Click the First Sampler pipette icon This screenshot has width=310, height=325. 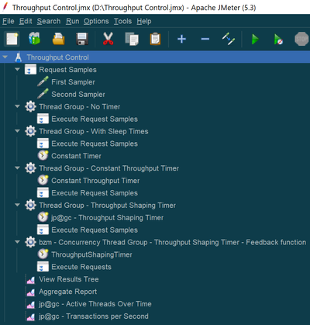(43, 81)
